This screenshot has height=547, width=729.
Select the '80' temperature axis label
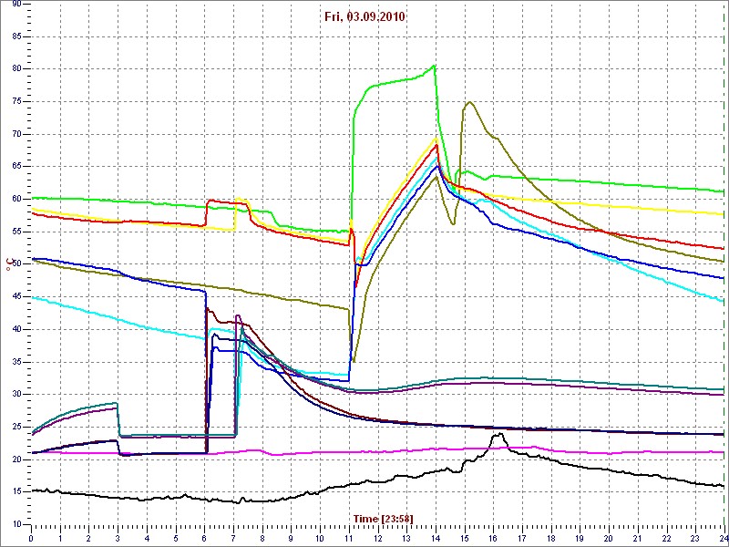(15, 69)
